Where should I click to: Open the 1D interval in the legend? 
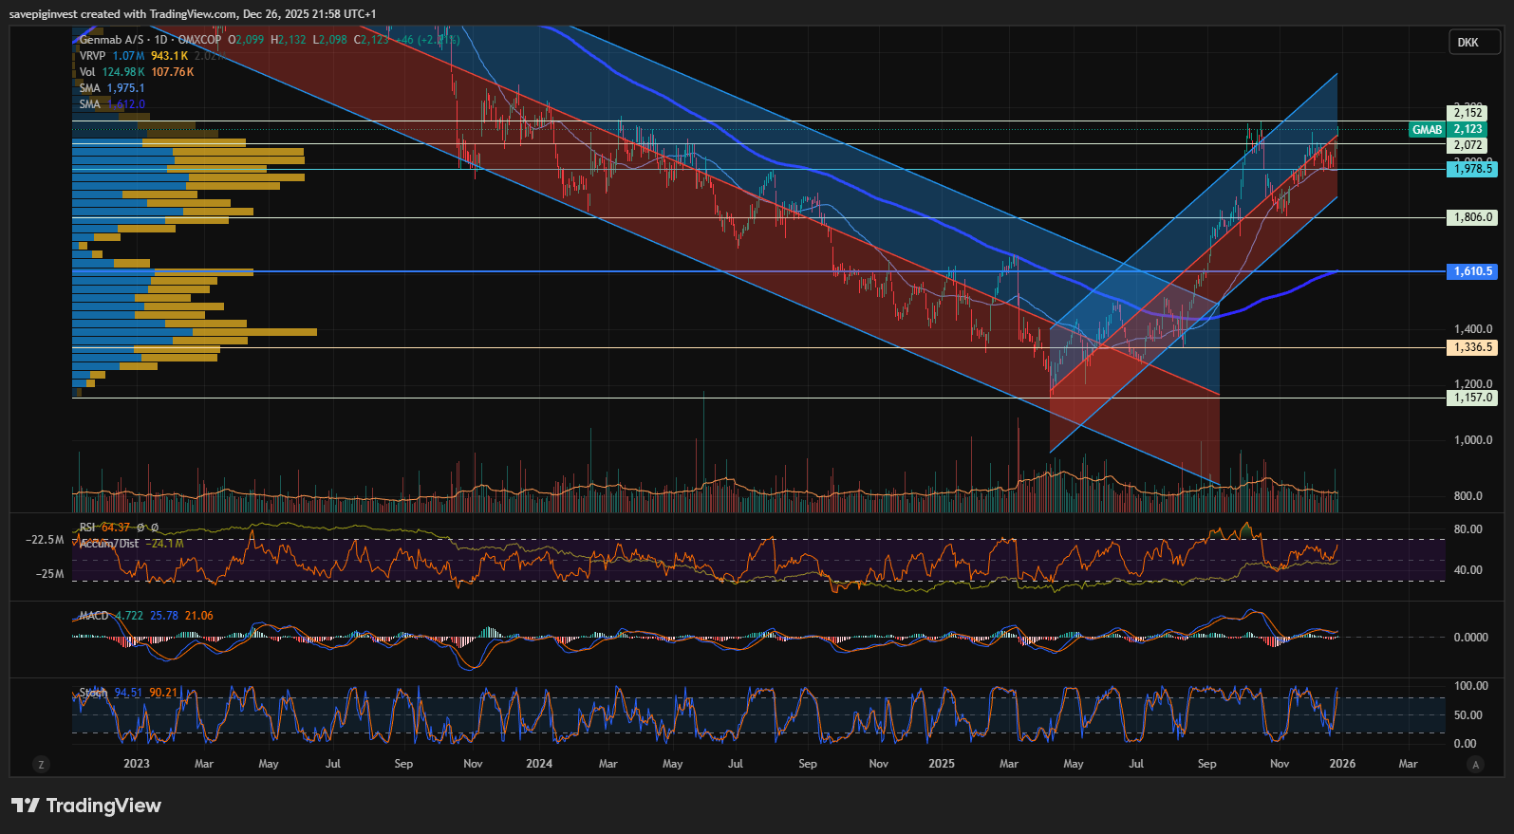(x=160, y=40)
